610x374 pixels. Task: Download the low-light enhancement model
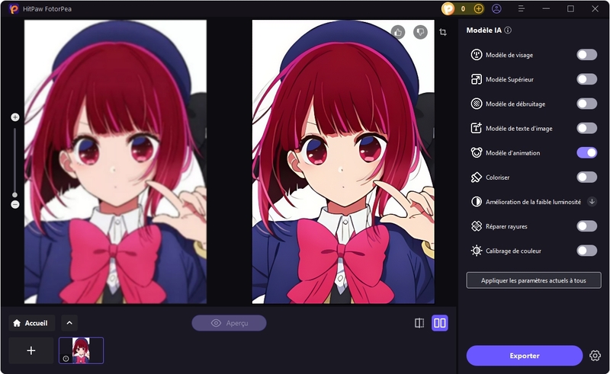[592, 202]
